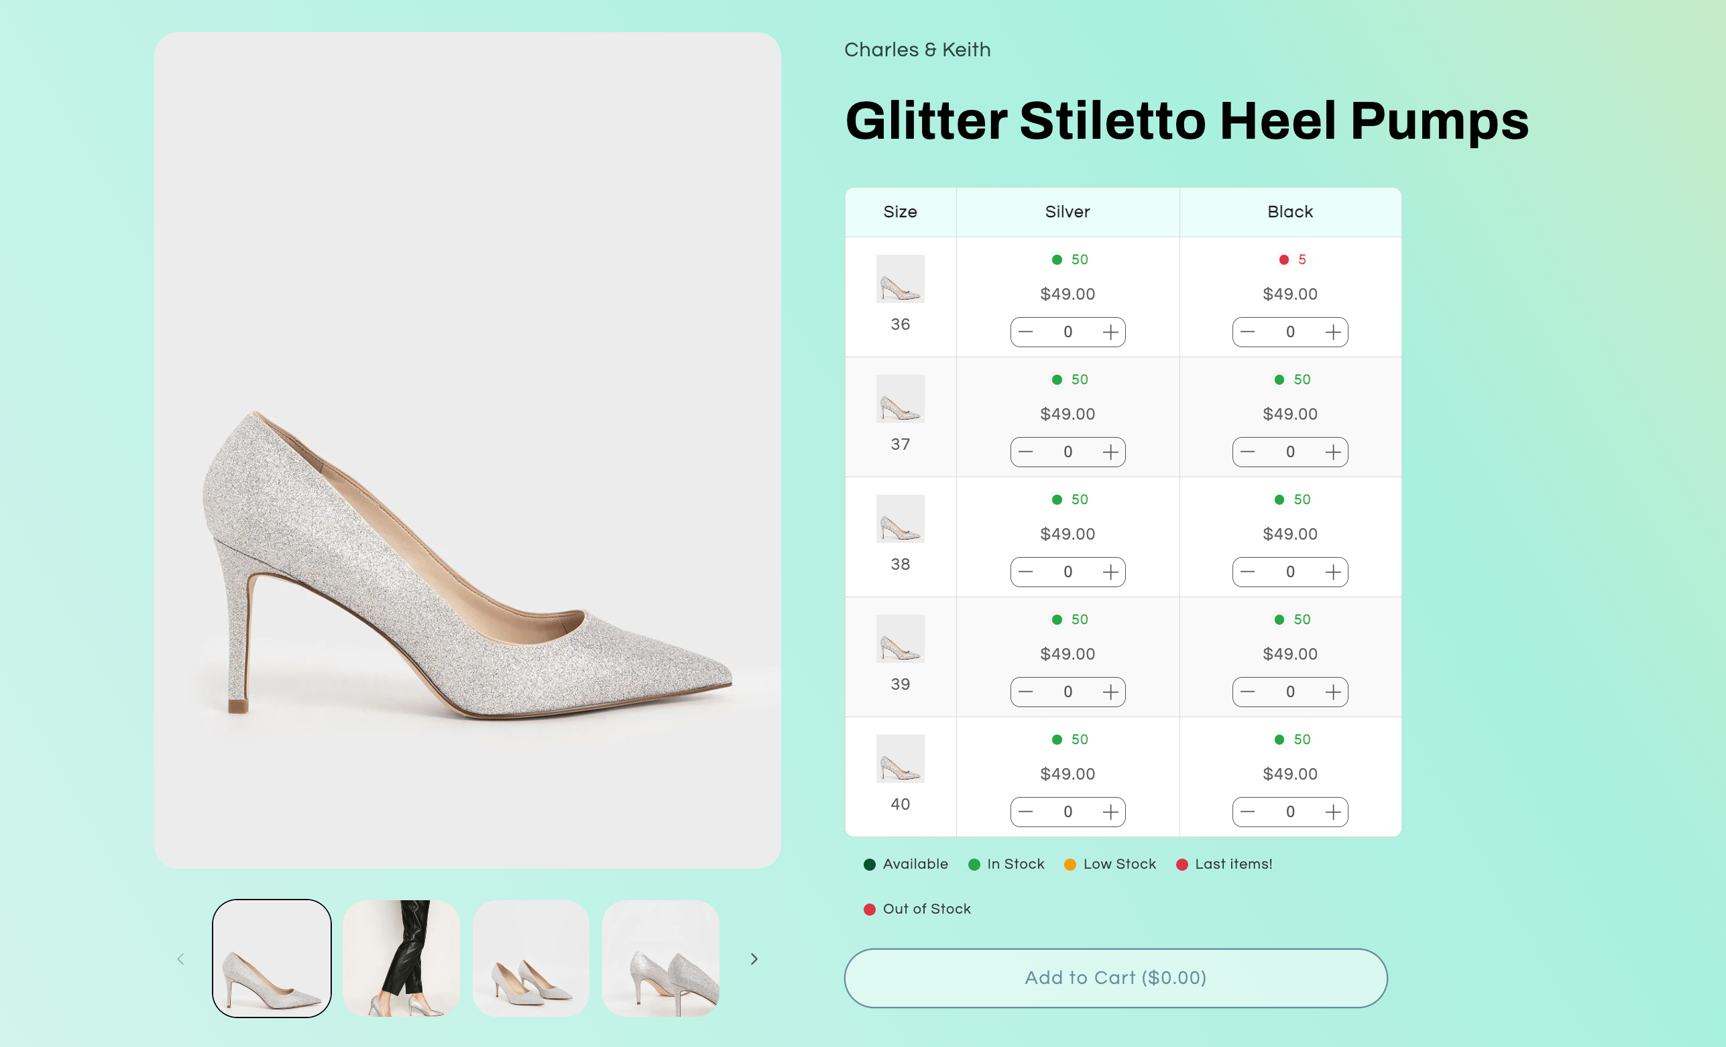1726x1047 pixels.
Task: Add to Cart button showing $0.00
Action: 1115,978
